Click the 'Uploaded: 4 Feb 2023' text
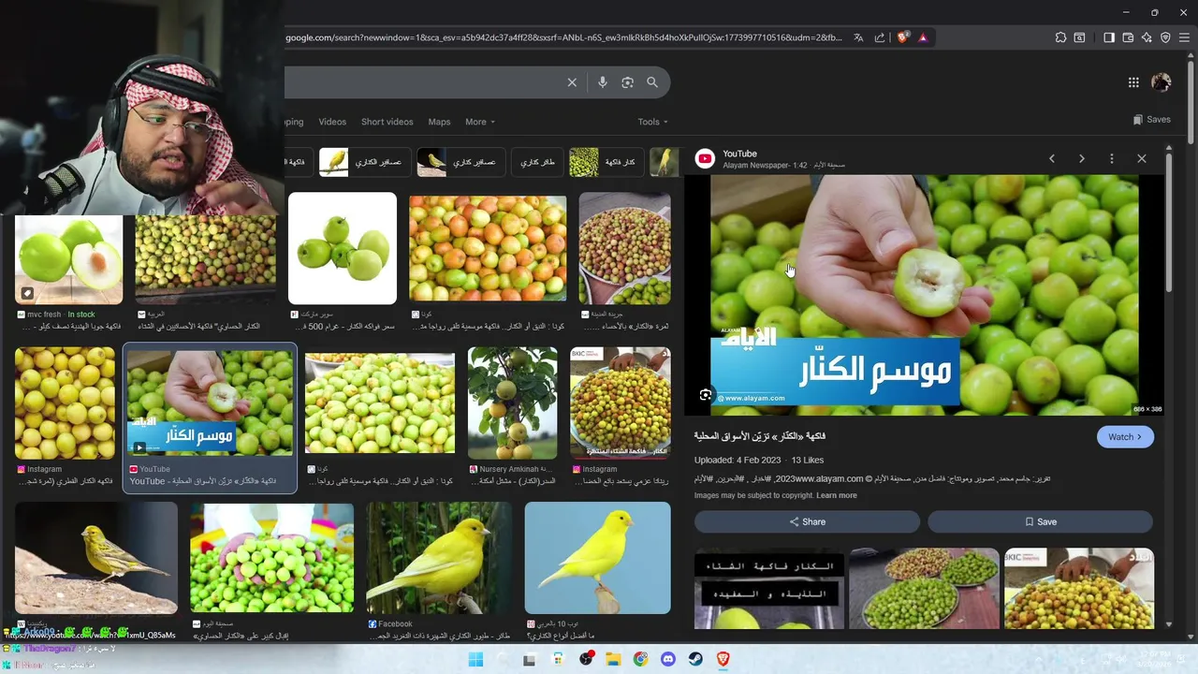Viewport: 1198px width, 674px height. pyautogui.click(x=738, y=460)
